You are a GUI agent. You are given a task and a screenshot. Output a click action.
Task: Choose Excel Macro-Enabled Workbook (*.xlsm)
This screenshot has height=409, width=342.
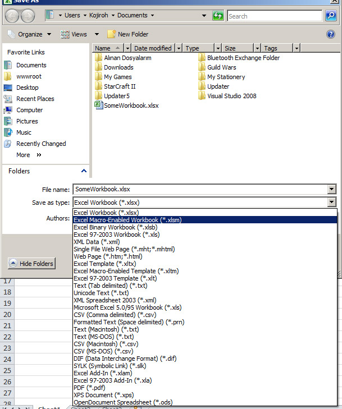pyautogui.click(x=205, y=220)
